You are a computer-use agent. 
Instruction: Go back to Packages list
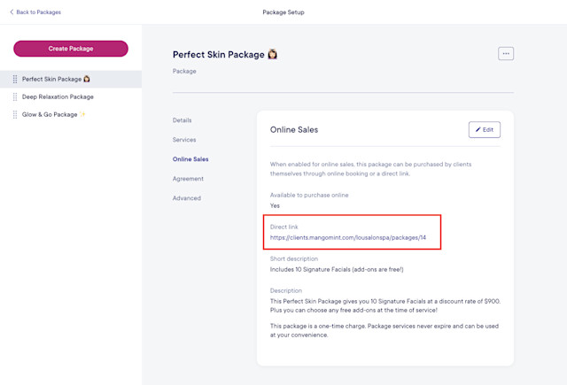(x=35, y=12)
